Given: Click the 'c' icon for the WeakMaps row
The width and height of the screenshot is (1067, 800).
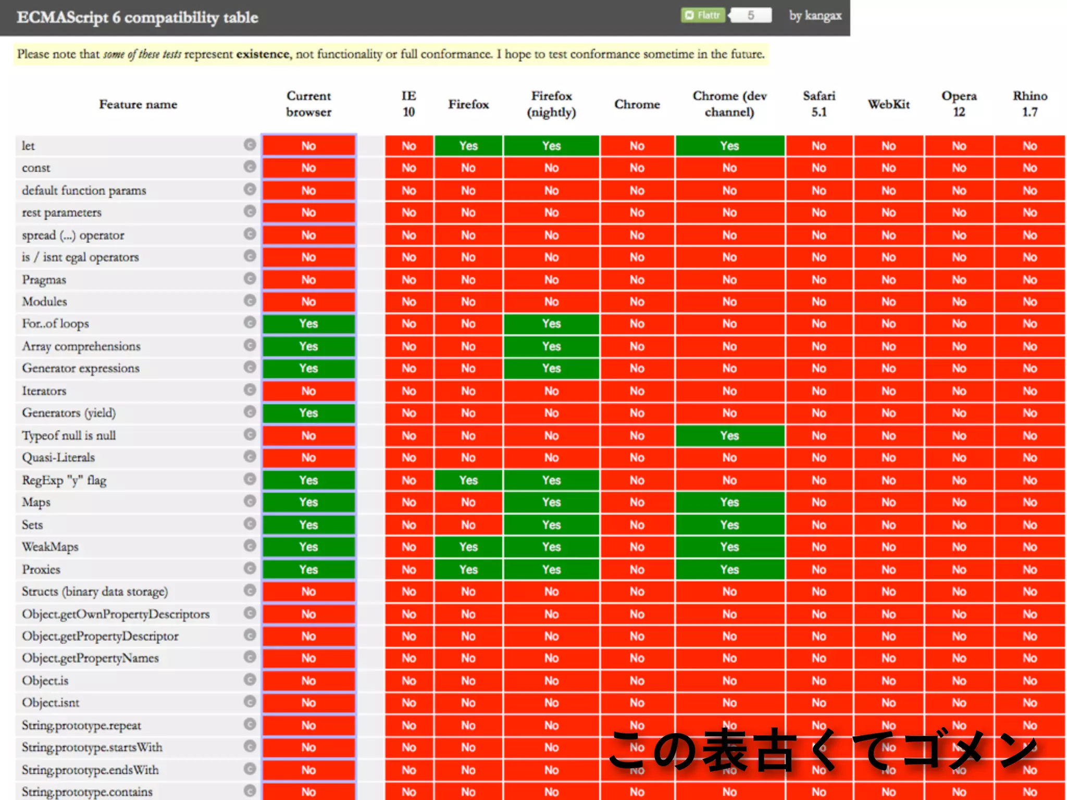Looking at the screenshot, I should click(x=250, y=546).
